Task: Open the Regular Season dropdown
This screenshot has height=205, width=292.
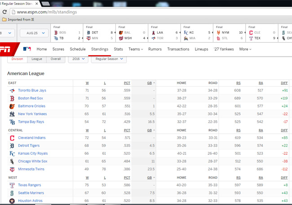Action: (x=109, y=59)
